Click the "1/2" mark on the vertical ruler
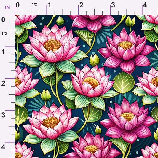The height and width of the screenshot is (158, 158). tap(4, 34)
